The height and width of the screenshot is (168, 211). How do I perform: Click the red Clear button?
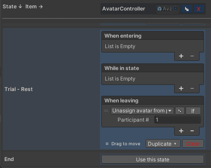coord(193,144)
